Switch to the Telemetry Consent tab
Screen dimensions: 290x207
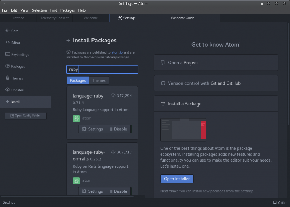(55, 18)
